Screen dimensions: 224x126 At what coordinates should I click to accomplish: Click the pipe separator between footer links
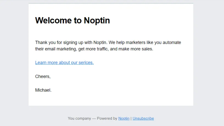point(131,118)
